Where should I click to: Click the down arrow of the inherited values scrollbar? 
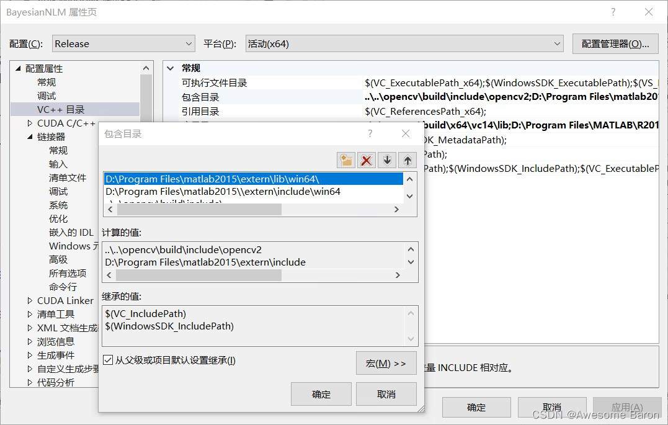point(411,338)
